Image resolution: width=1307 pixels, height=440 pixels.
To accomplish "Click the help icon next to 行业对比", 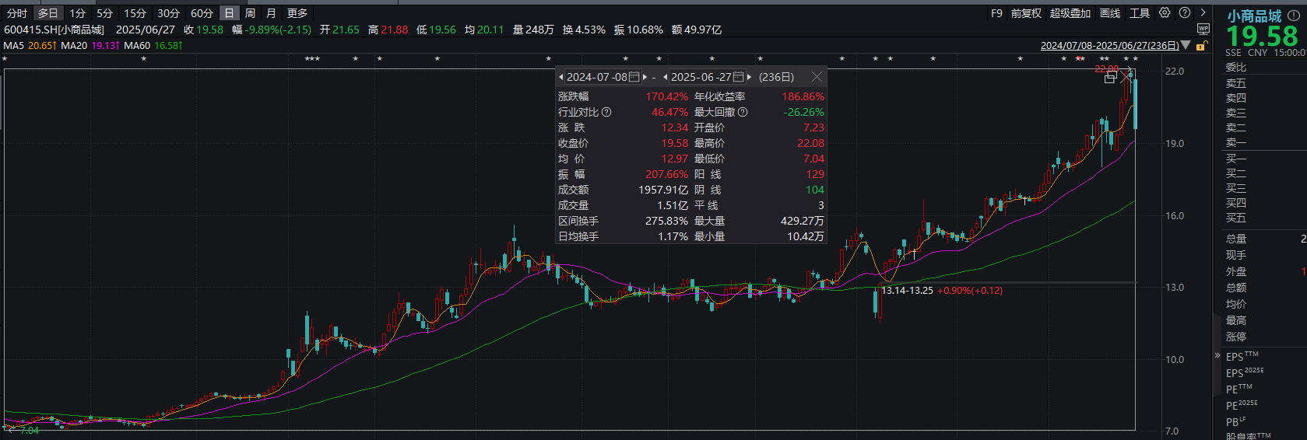I will pos(606,112).
